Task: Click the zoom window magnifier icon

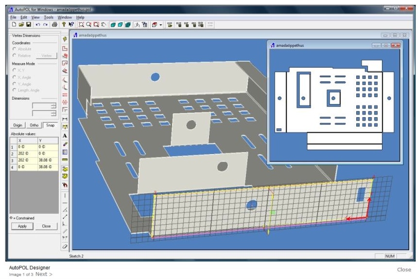Action: (x=81, y=24)
